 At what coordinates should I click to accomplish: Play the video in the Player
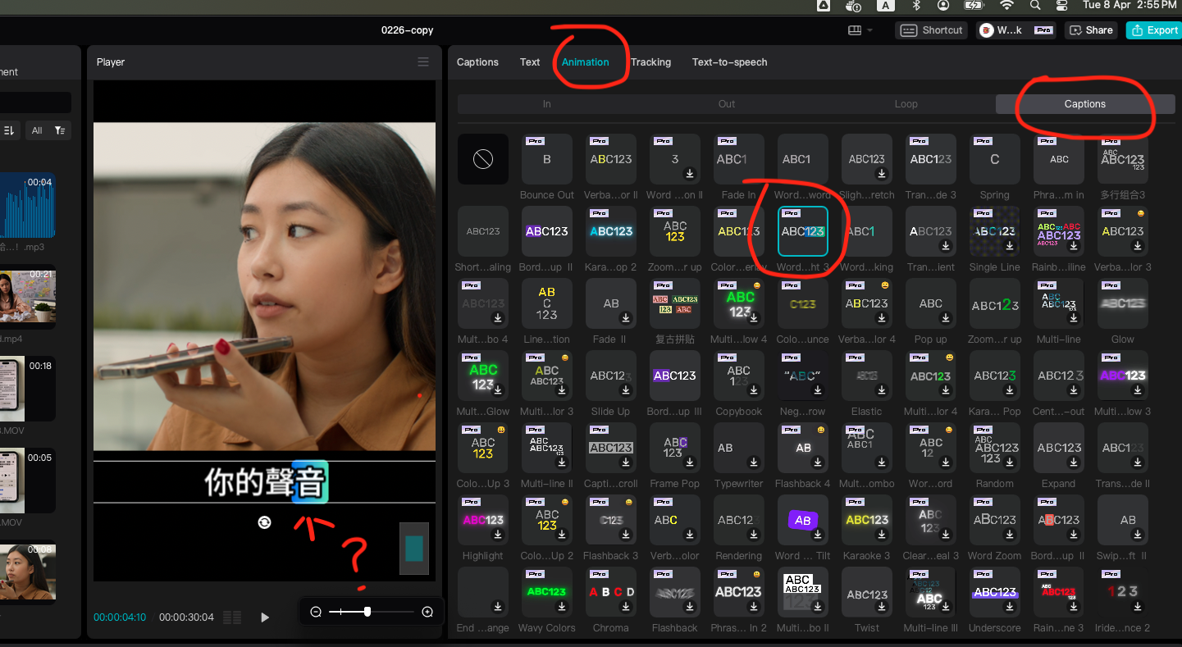point(265,617)
